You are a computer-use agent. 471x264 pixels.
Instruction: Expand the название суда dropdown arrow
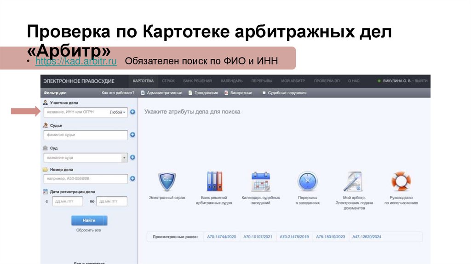(x=124, y=158)
